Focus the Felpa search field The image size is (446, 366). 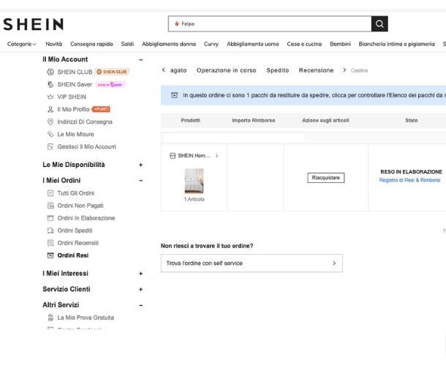pyautogui.click(x=270, y=23)
